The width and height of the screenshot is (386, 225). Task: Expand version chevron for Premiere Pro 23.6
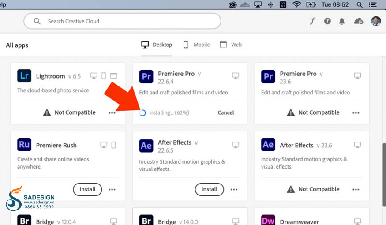click(321, 74)
